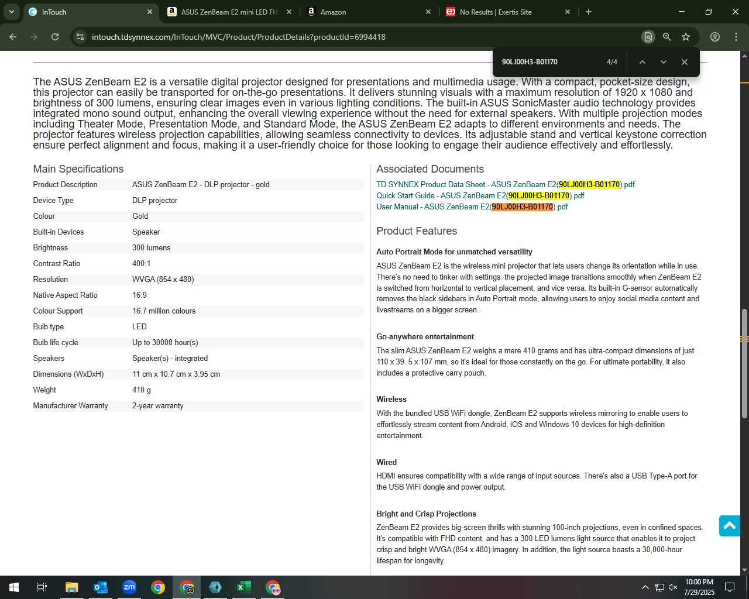Close the InTouch tab
The image size is (749, 599).
(x=150, y=12)
